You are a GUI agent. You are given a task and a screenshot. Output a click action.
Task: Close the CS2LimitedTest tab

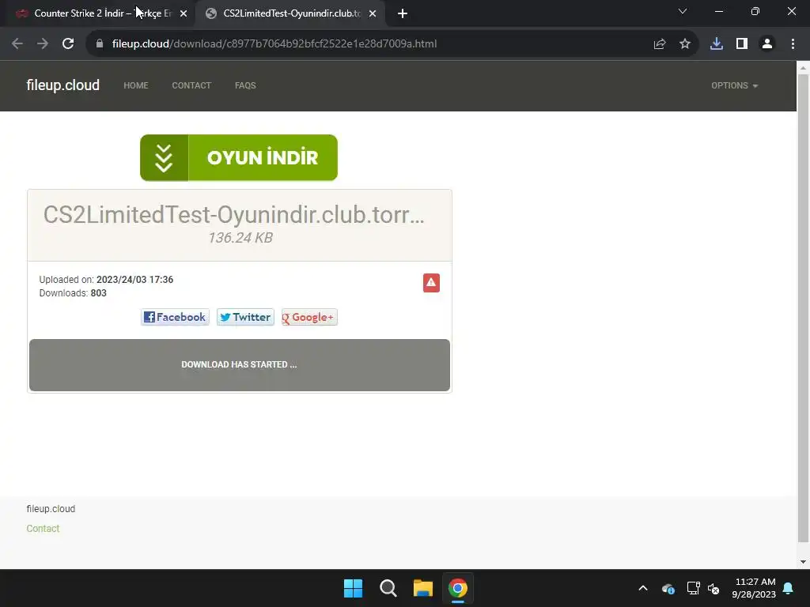pyautogui.click(x=373, y=13)
